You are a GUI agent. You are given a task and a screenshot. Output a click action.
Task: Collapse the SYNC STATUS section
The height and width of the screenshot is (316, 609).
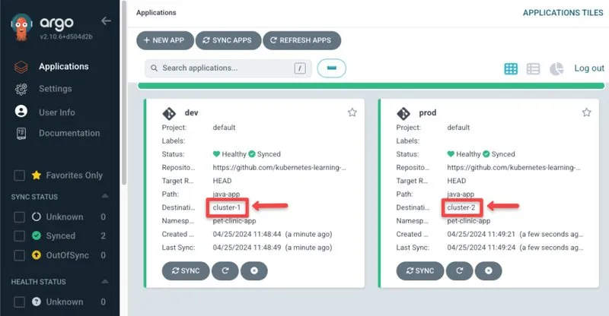[x=105, y=196]
